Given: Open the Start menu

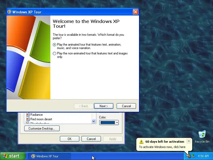Looking at the screenshot, I should (x=13, y=156).
